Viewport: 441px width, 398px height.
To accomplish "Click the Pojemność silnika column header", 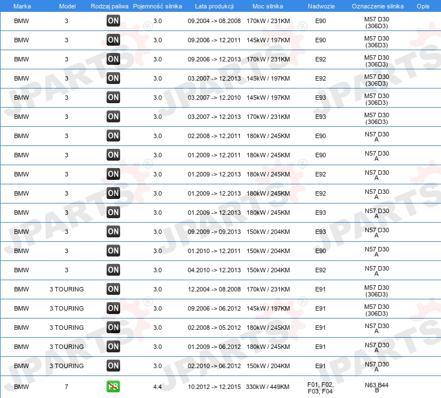I will pyautogui.click(x=157, y=6).
